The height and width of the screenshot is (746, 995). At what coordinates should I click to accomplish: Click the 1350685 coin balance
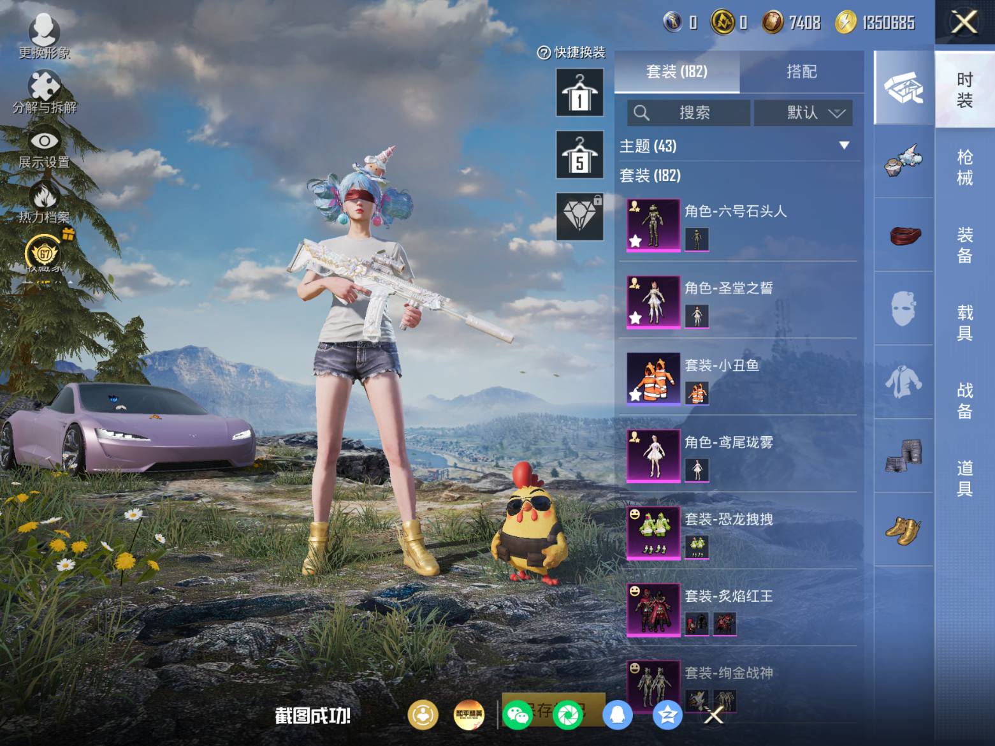coord(889,23)
